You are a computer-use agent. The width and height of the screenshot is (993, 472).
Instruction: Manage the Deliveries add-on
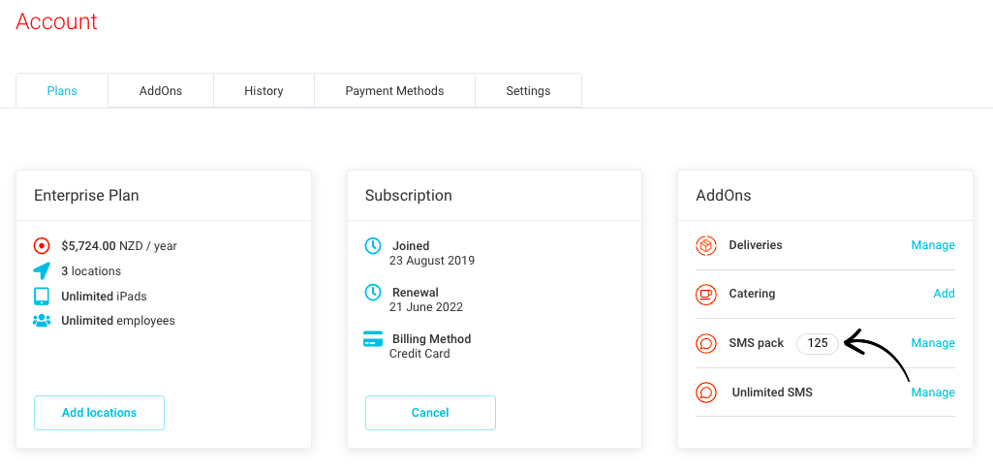pyautogui.click(x=933, y=245)
